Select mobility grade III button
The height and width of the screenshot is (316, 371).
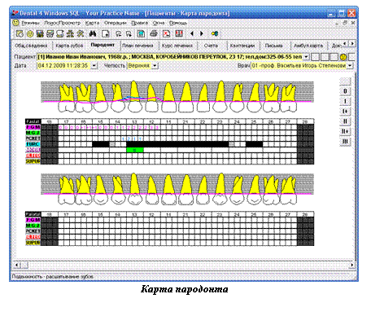click(x=345, y=142)
